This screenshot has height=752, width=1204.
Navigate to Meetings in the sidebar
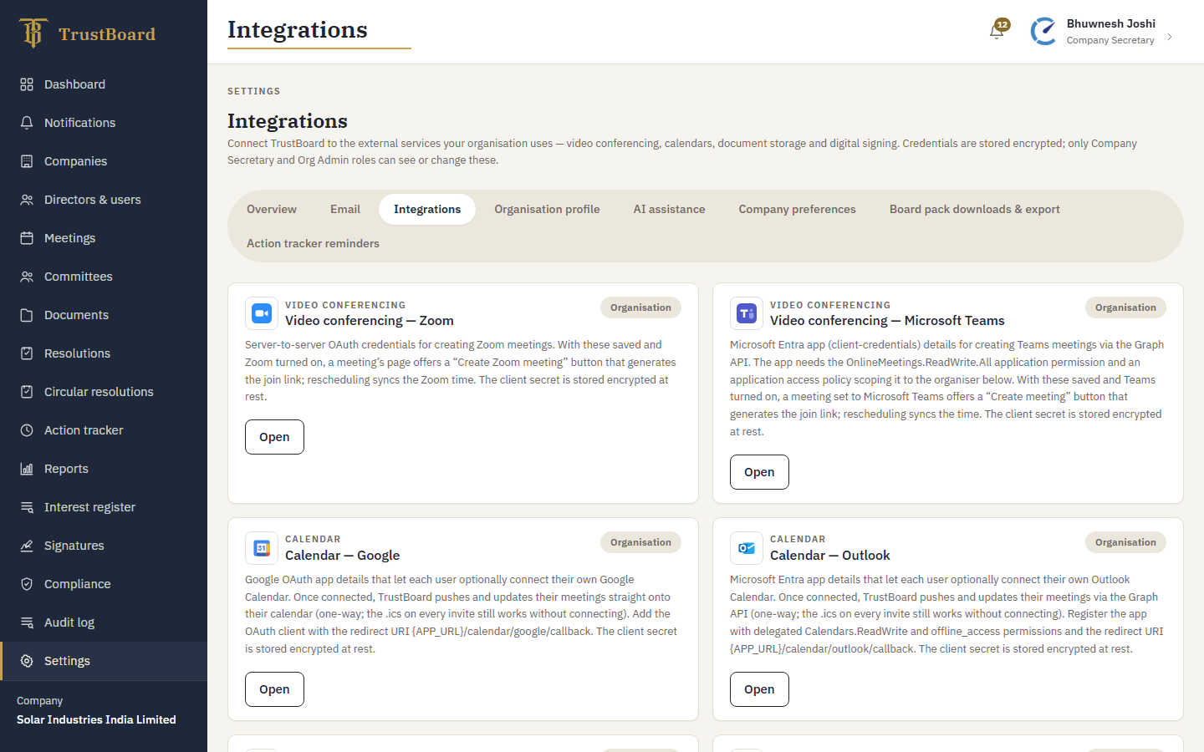104,238
